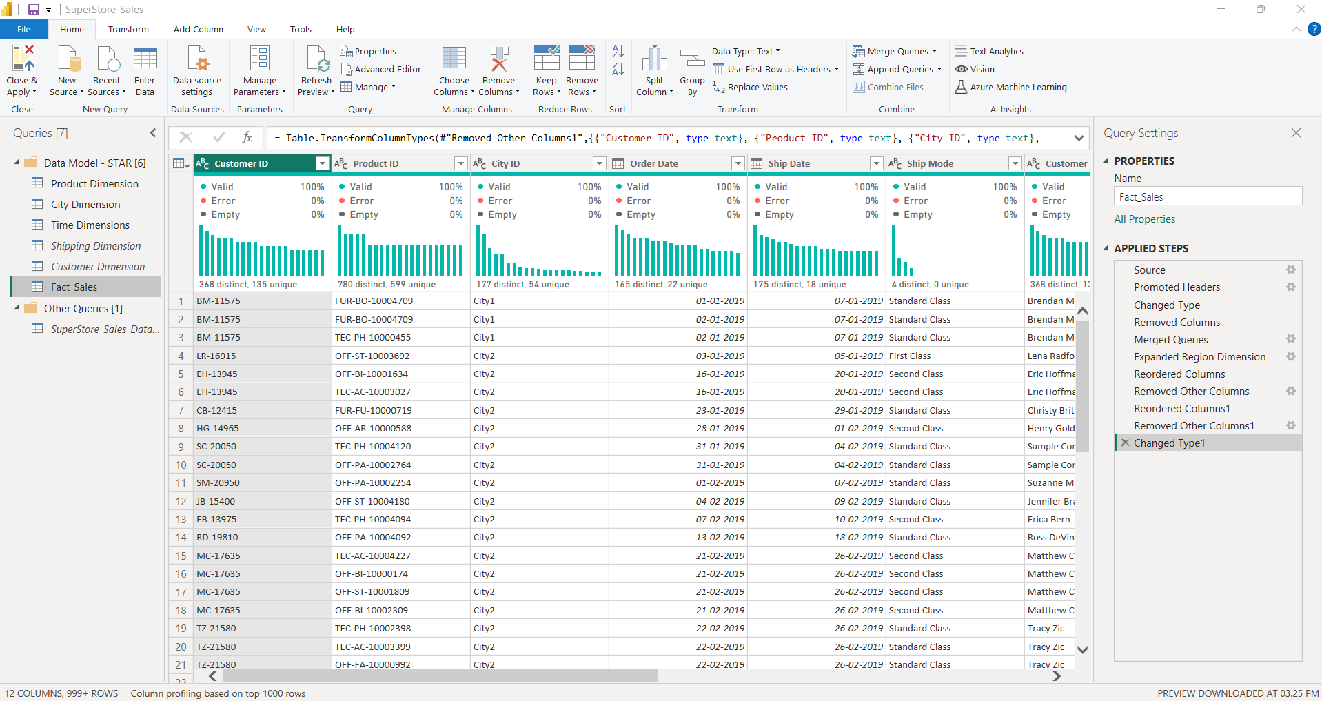This screenshot has width=1322, height=701.
Task: Open the help question mark icon
Action: 1314,29
